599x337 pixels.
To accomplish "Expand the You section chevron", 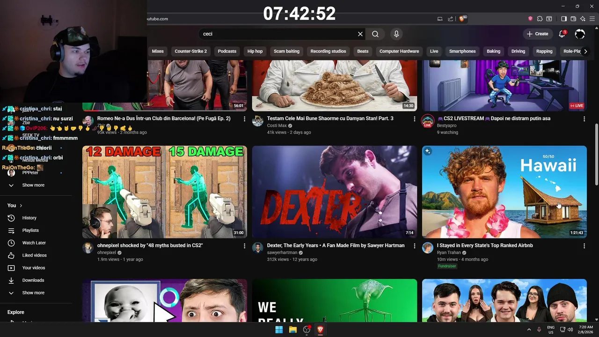I will pyautogui.click(x=21, y=205).
